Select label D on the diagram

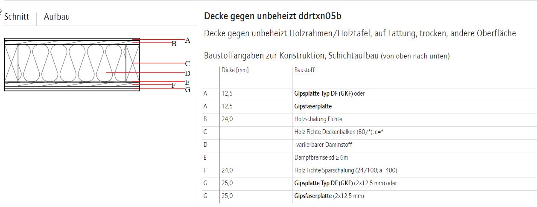pos(187,73)
